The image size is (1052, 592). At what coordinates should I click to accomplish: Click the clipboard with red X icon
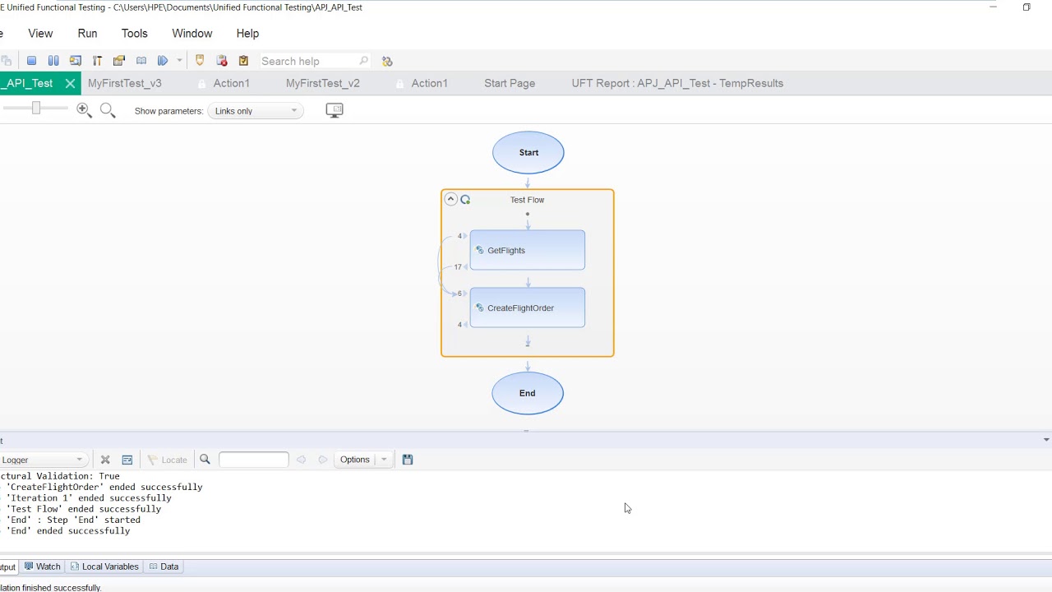tap(222, 61)
